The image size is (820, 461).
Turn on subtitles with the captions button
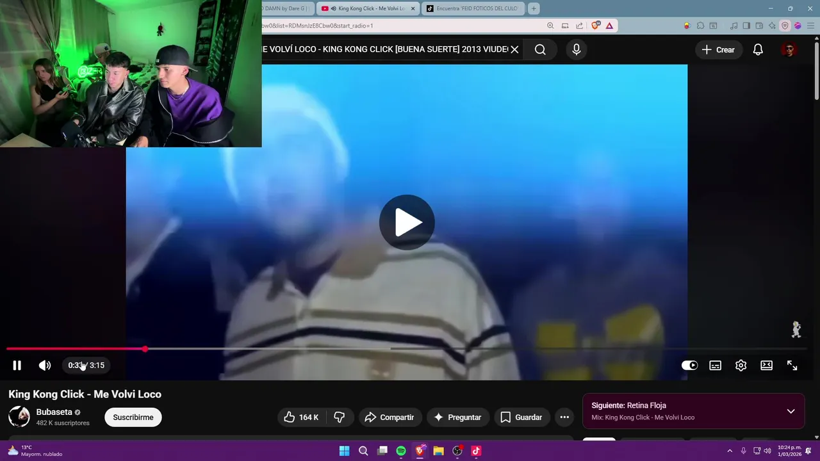tap(716, 366)
